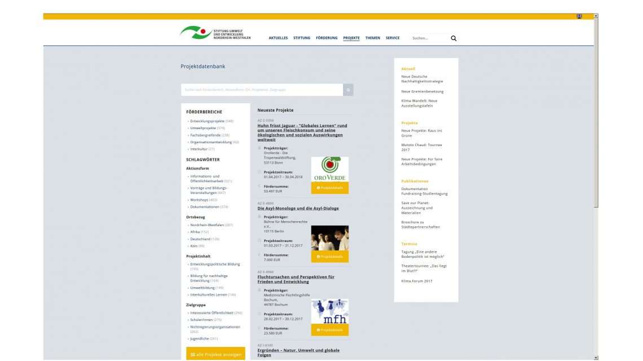Open 'Neue Deutsche Nachhaltigkeitsstrategie' news
Viewport: 643px width, 361px height.
(422, 79)
